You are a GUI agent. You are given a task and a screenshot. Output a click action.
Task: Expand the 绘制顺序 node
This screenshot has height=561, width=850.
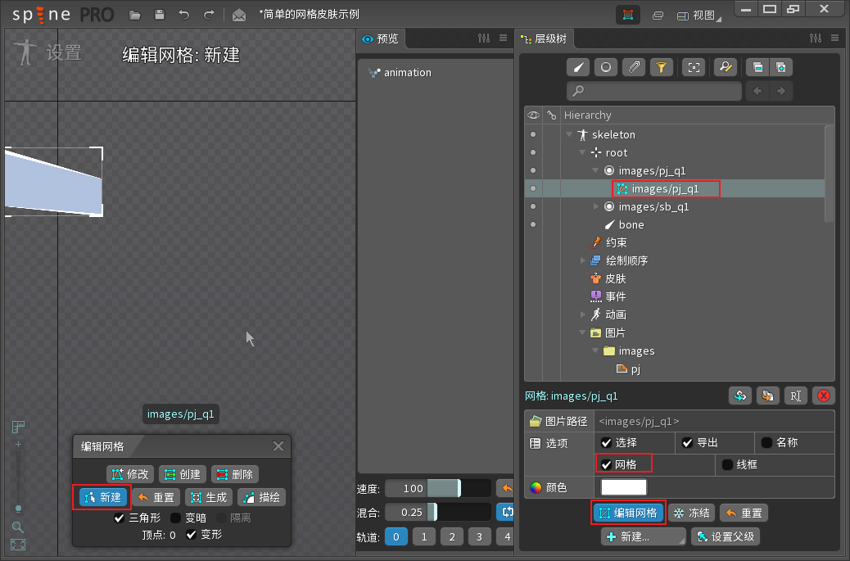tap(582, 260)
